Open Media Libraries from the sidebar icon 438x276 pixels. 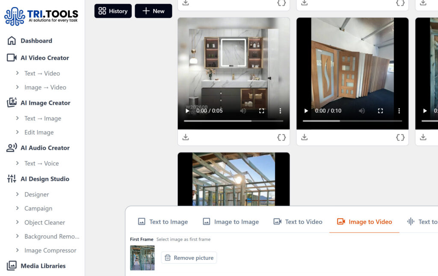[x=12, y=266]
